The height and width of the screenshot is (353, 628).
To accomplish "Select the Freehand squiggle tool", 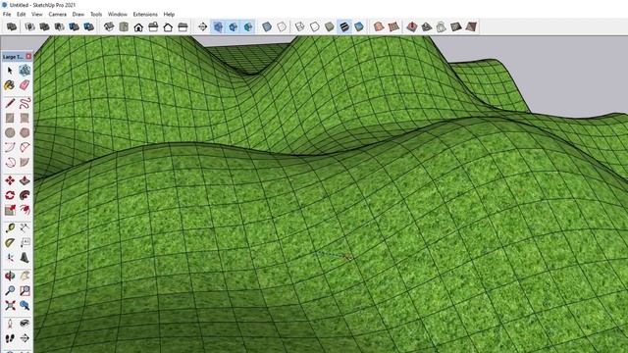I will coord(25,103).
